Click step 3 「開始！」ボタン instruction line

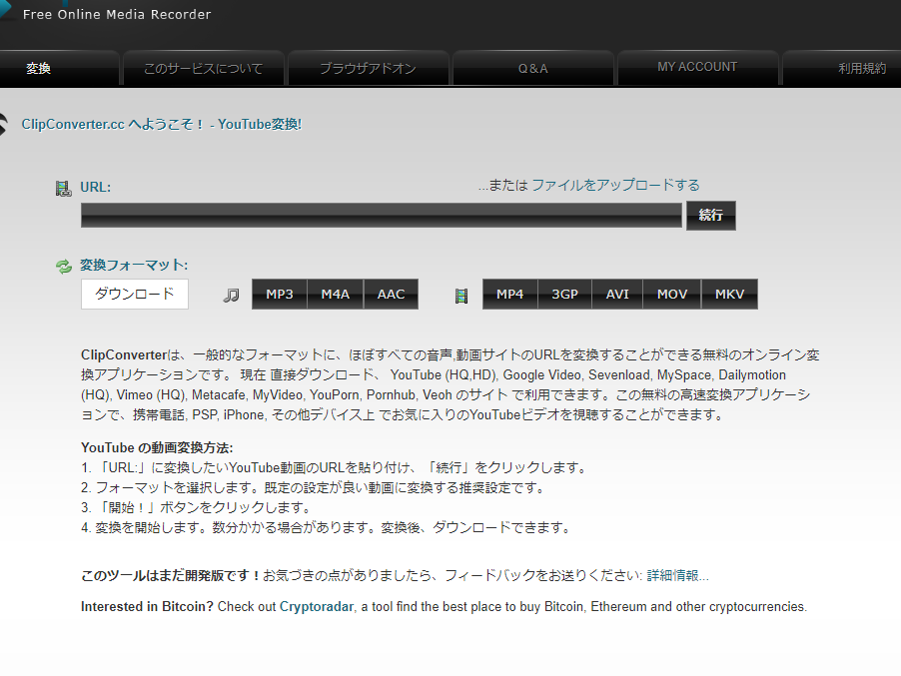click(197, 507)
